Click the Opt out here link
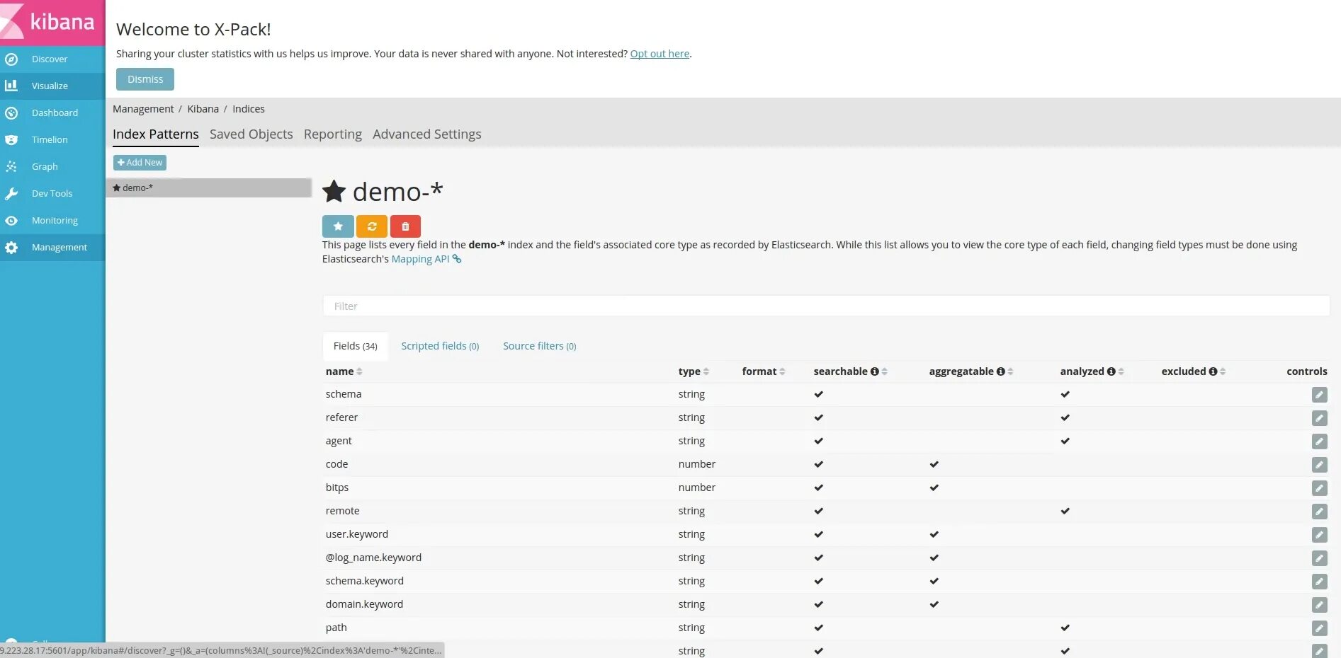The height and width of the screenshot is (658, 1341). [x=660, y=54]
